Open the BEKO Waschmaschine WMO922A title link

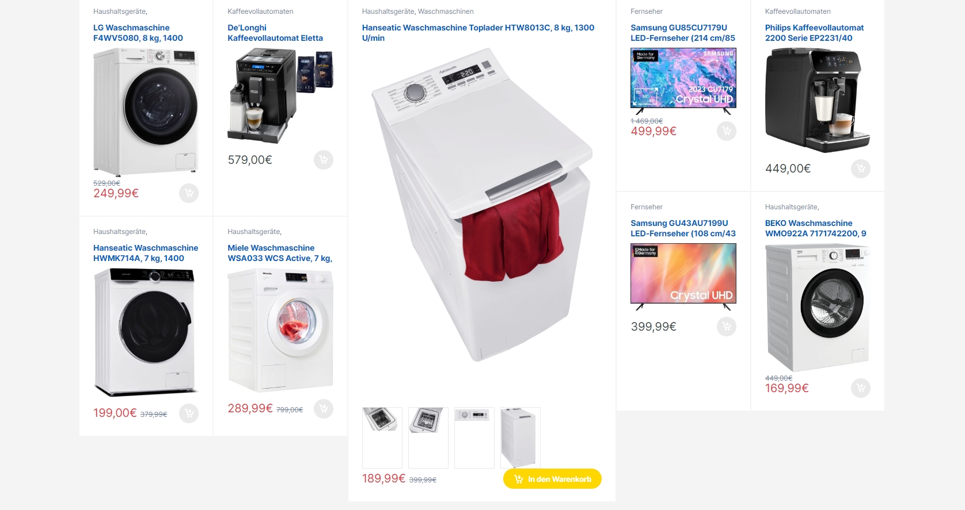[x=815, y=228]
